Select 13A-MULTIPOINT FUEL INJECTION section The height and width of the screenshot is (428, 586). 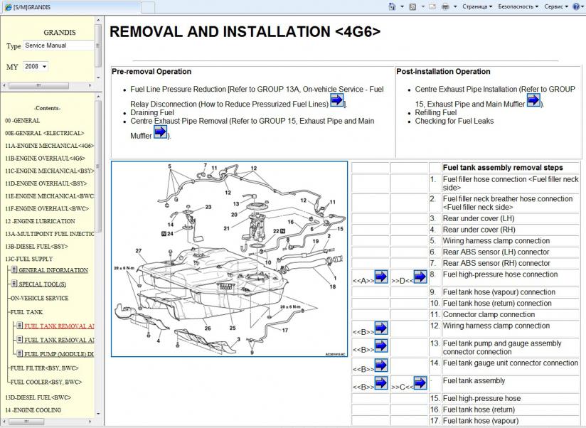pyautogui.click(x=49, y=234)
